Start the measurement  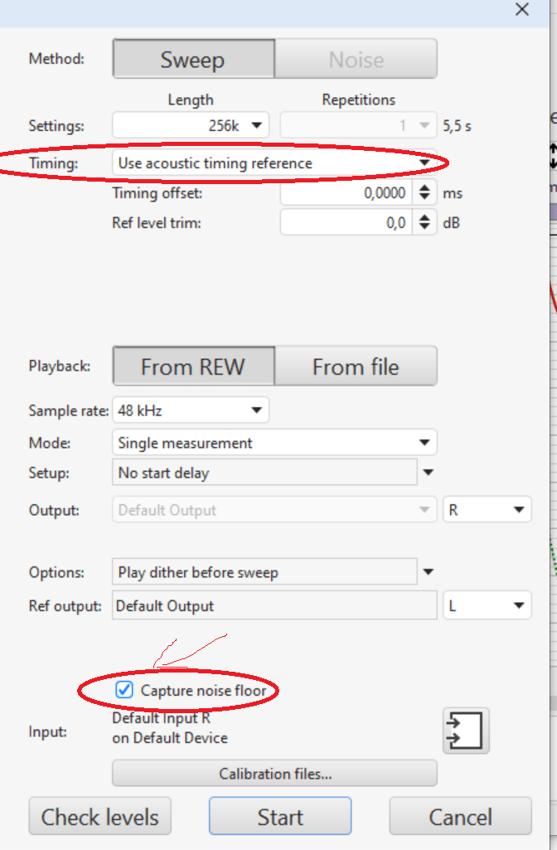click(x=280, y=816)
